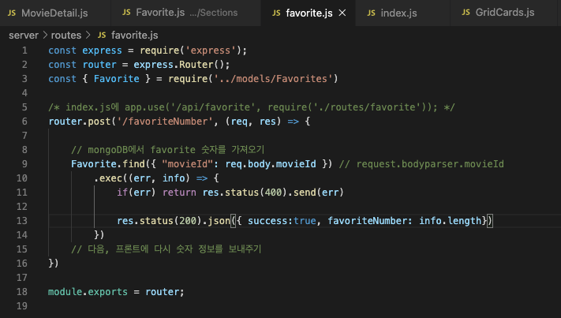Click 'info.length' on line 13
Viewport: 561px width, 318px height.
[x=450, y=221]
